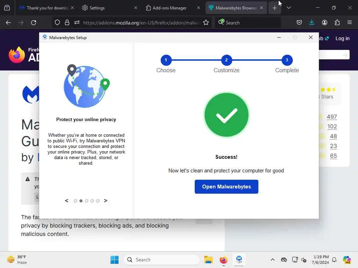Close the Malwarebytes Setup window
Screen dimensions: 358x268
(311, 37)
